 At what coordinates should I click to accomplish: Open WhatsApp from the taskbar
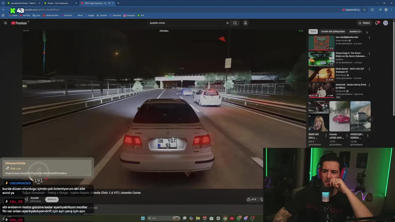[239, 218]
